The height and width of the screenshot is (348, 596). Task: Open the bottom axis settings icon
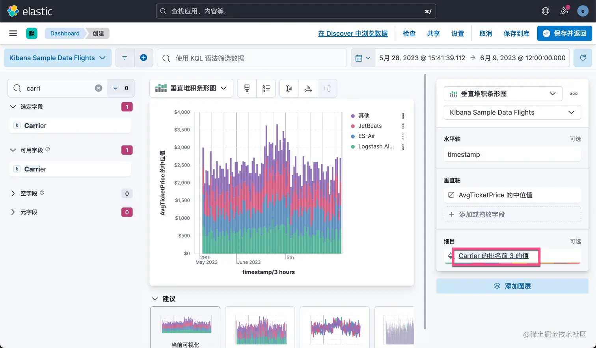click(x=308, y=88)
